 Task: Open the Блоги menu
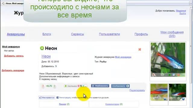(47, 34)
